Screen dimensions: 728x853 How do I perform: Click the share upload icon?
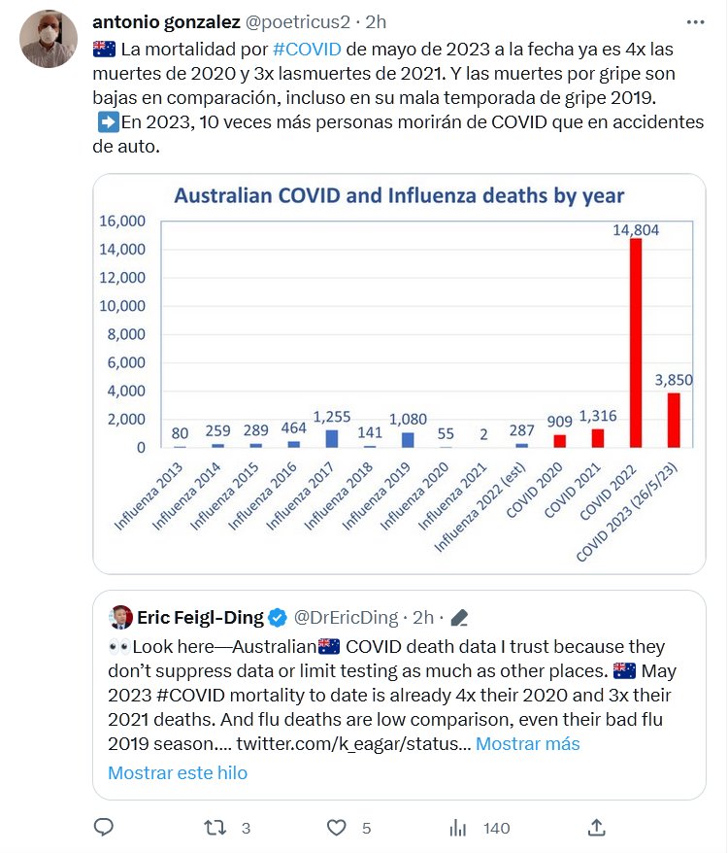pos(598,828)
